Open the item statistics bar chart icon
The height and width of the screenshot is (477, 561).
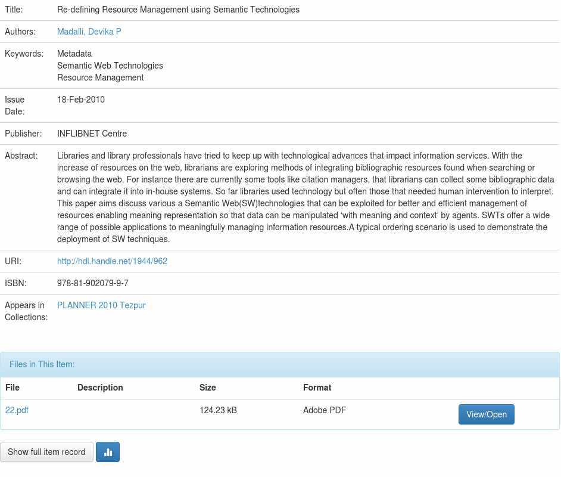pos(108,452)
